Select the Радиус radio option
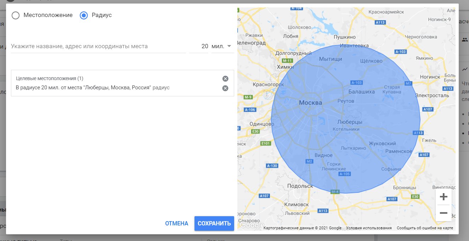Viewport: 469px width, 241px height. pyautogui.click(x=84, y=15)
